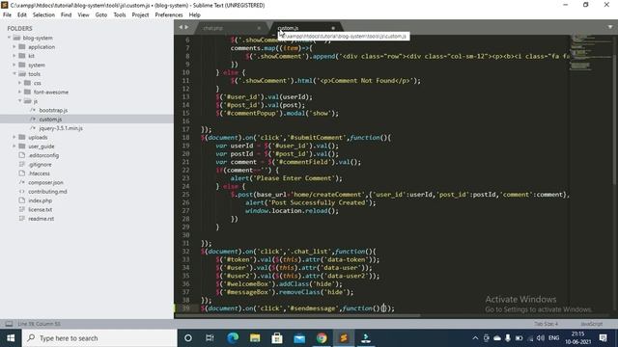Open .gitignore file

[40, 165]
